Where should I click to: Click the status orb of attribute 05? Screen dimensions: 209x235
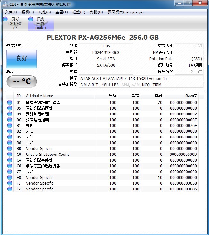coord(10,108)
